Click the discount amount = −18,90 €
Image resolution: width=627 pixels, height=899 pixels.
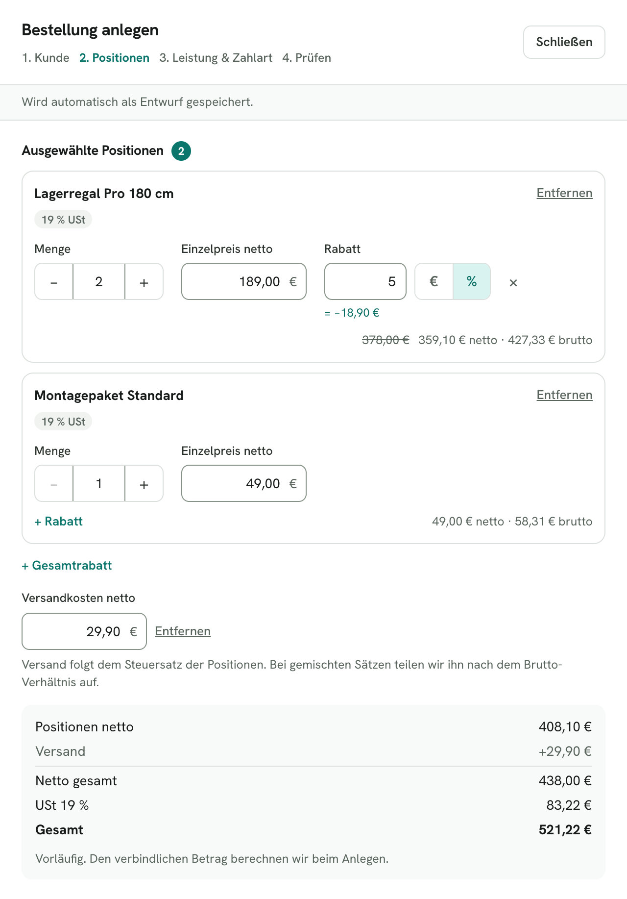pos(352,313)
